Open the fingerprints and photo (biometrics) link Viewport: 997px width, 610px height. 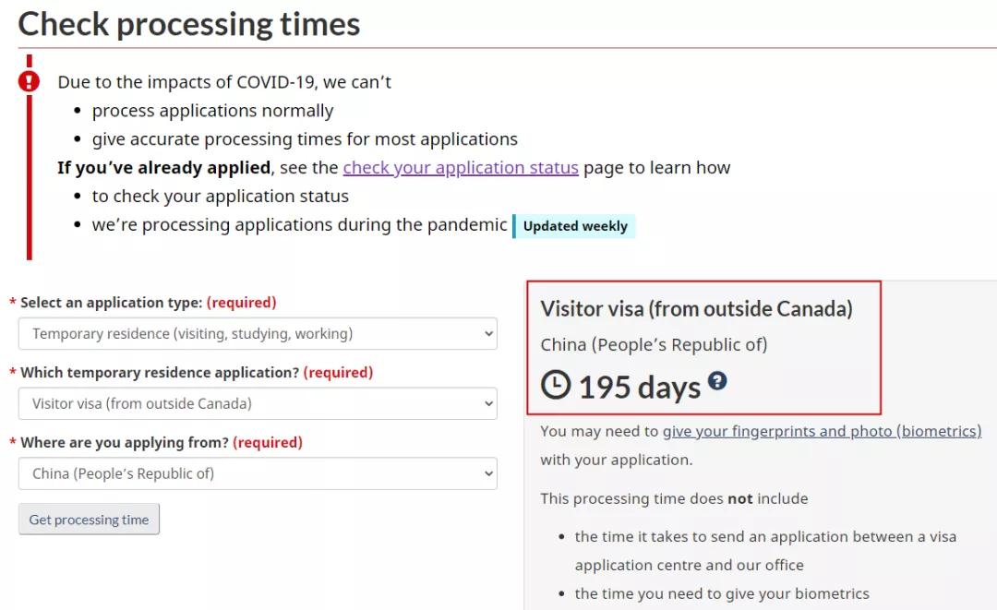click(x=822, y=431)
